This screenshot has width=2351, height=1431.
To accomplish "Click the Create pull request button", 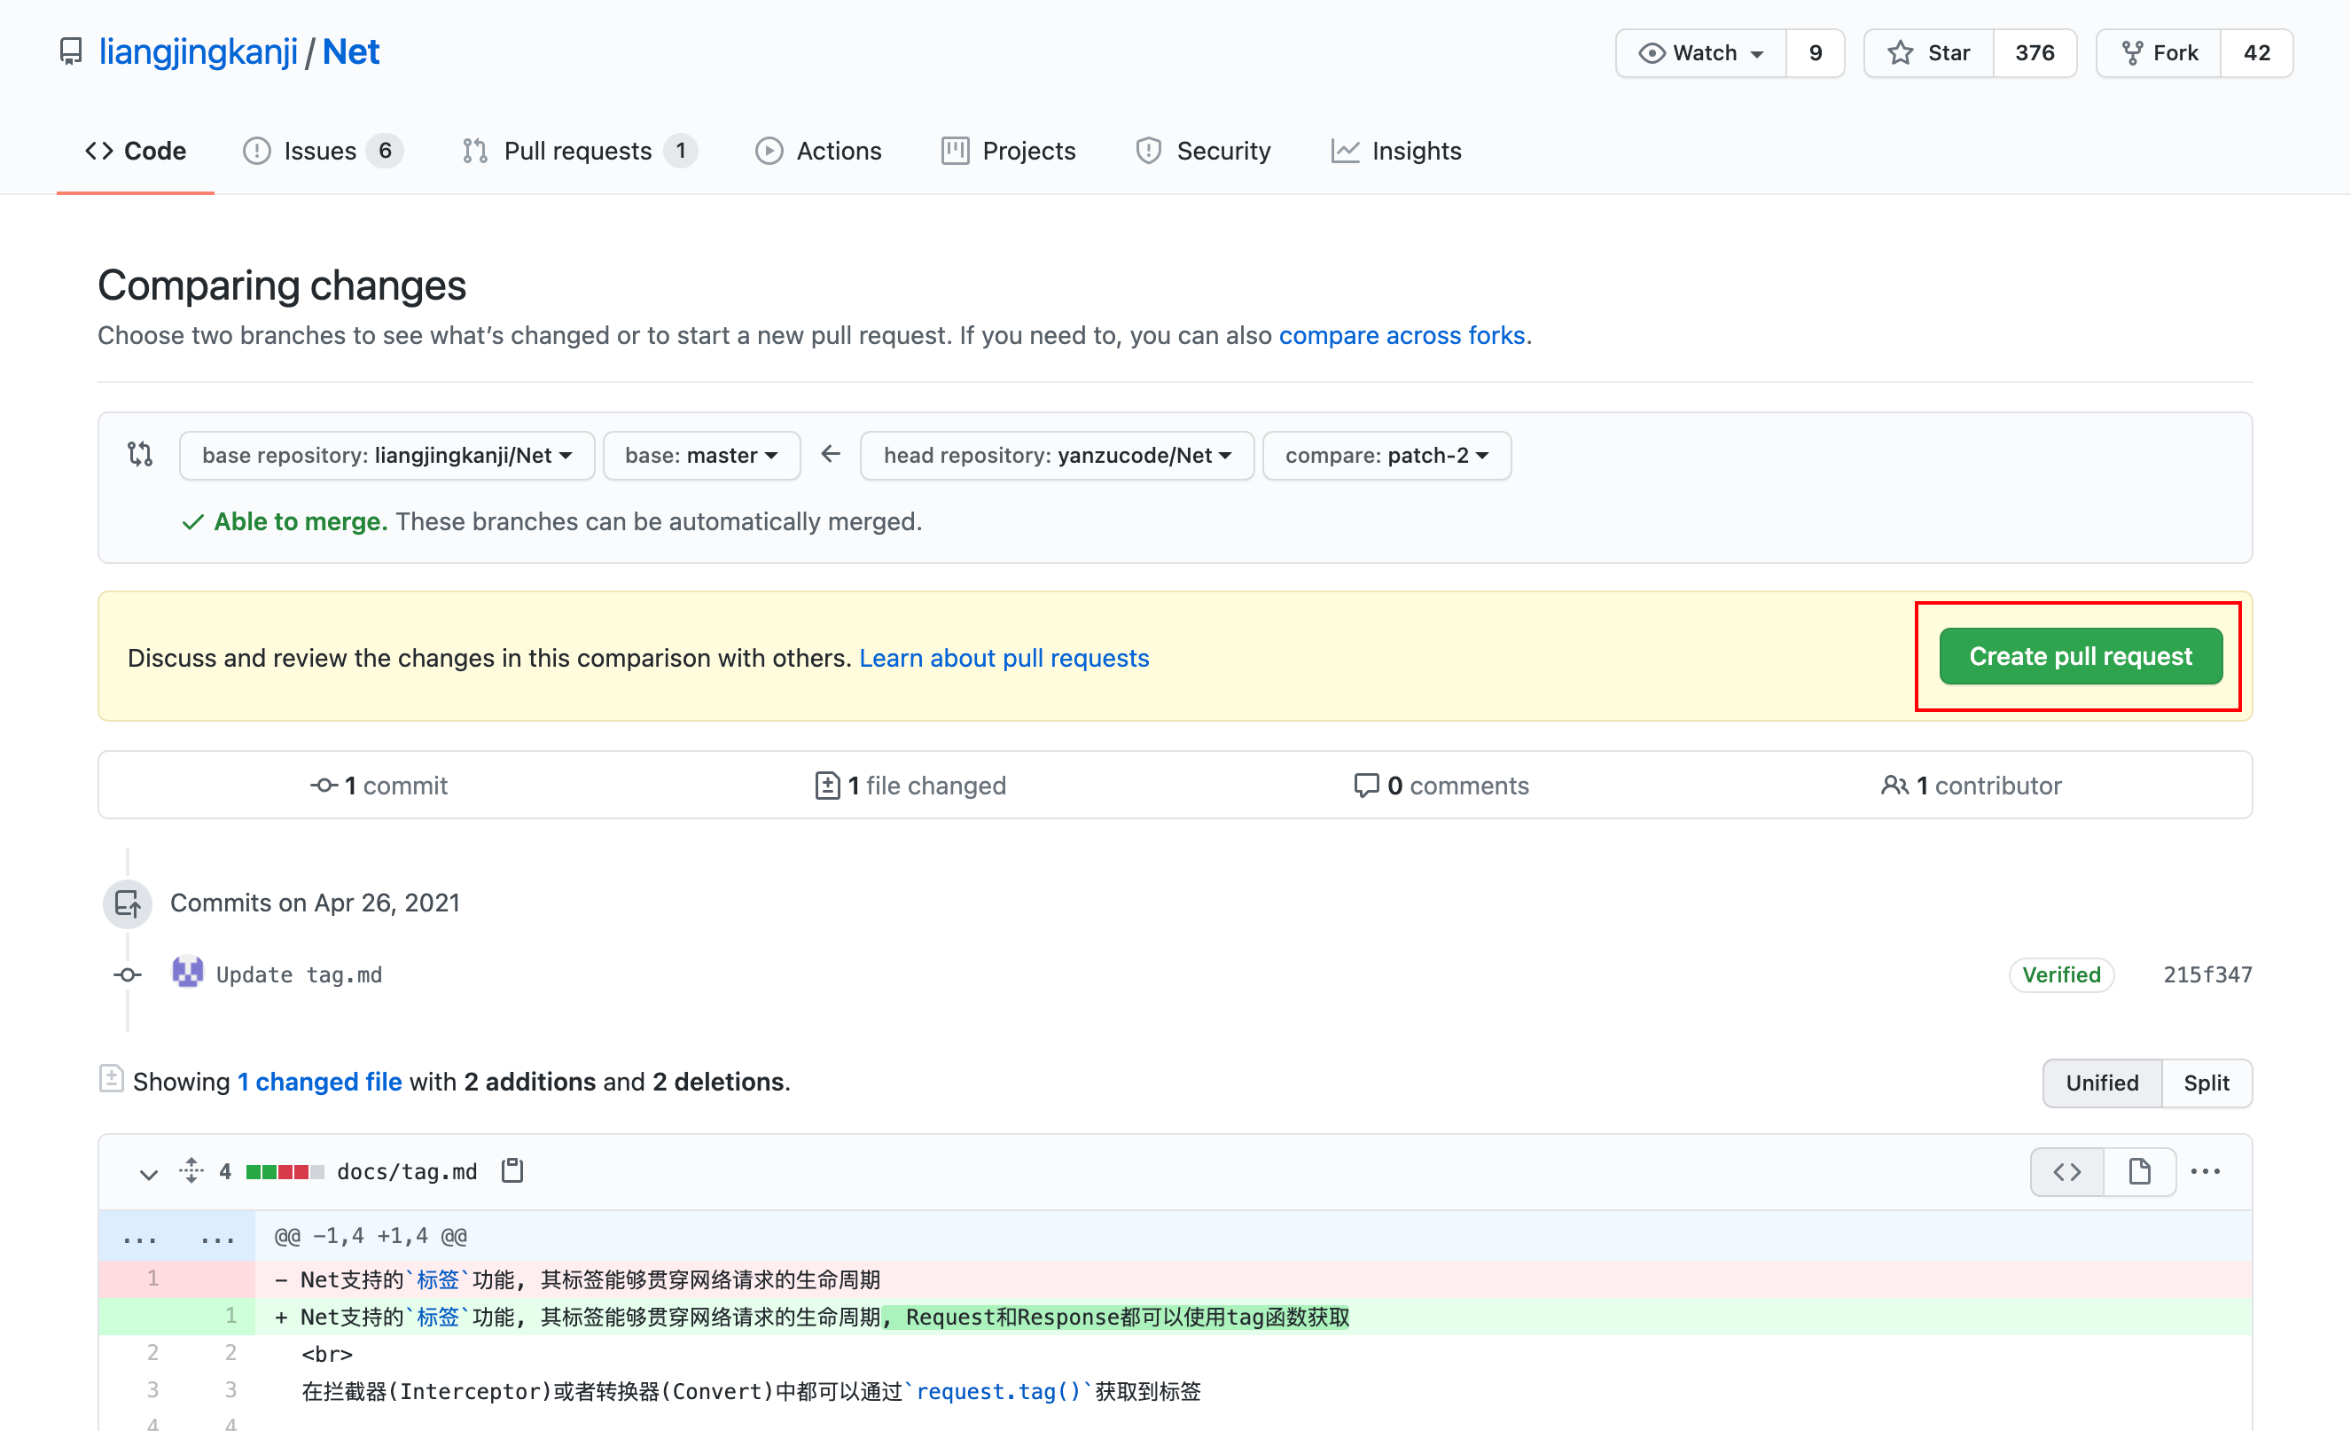I will [x=2080, y=656].
